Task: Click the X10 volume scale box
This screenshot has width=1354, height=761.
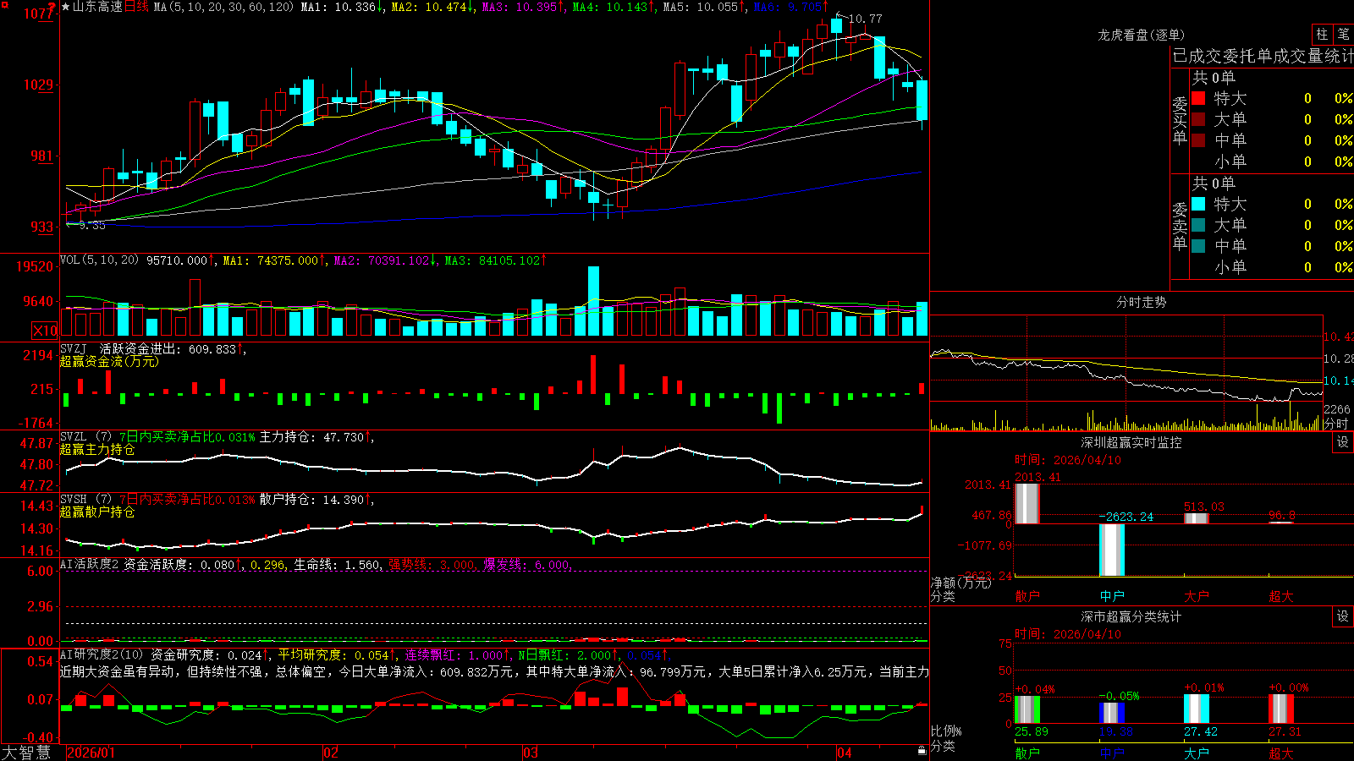Action: coord(45,331)
